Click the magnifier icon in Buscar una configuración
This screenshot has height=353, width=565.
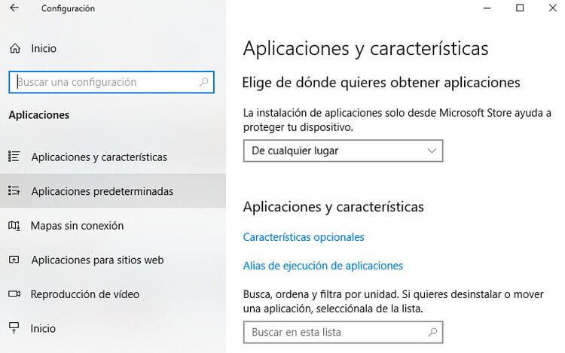pos(204,82)
